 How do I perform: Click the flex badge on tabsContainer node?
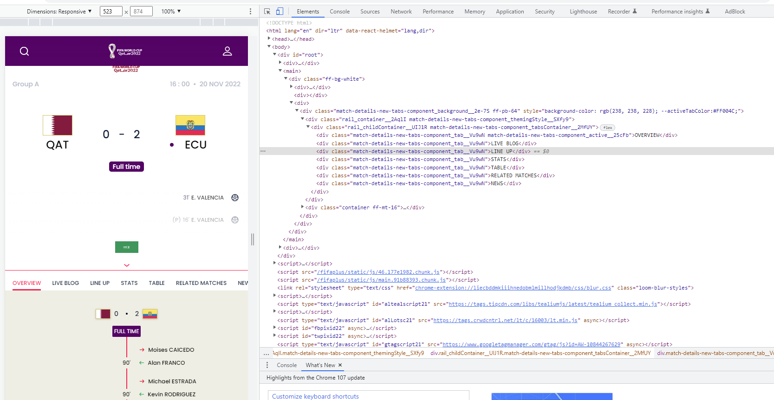(608, 127)
